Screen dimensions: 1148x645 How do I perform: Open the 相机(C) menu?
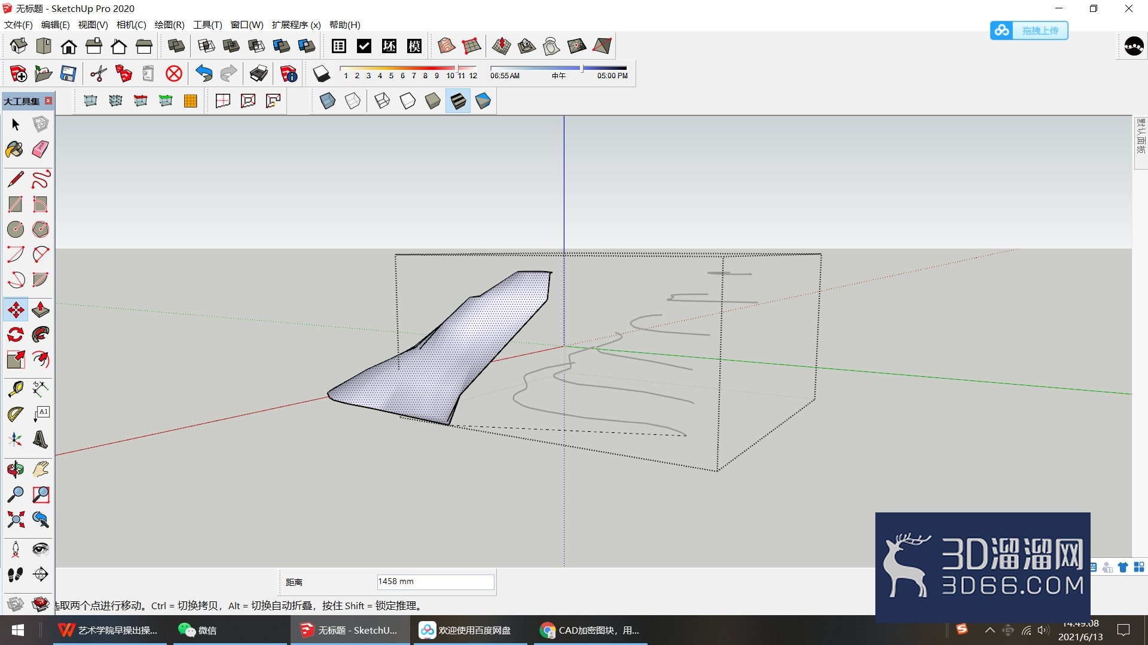(131, 24)
